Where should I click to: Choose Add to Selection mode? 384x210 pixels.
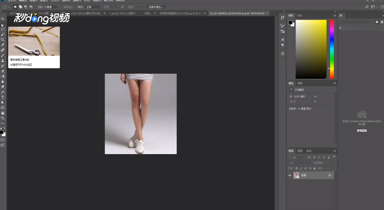(20, 7)
